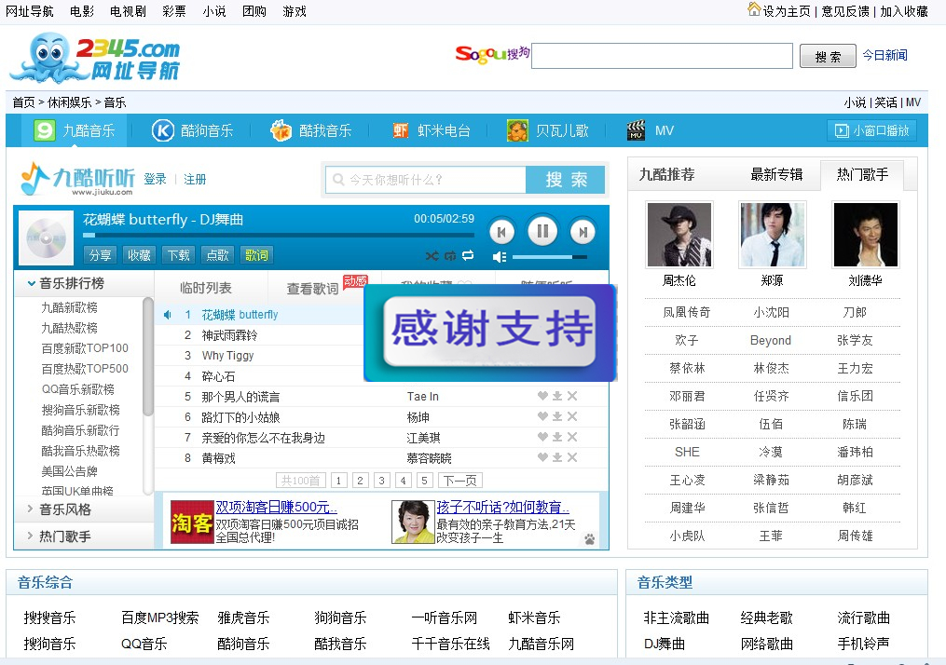This screenshot has height=665, width=946.
Task: Focus the 今天你想听什么 search field
Action: [x=426, y=180]
